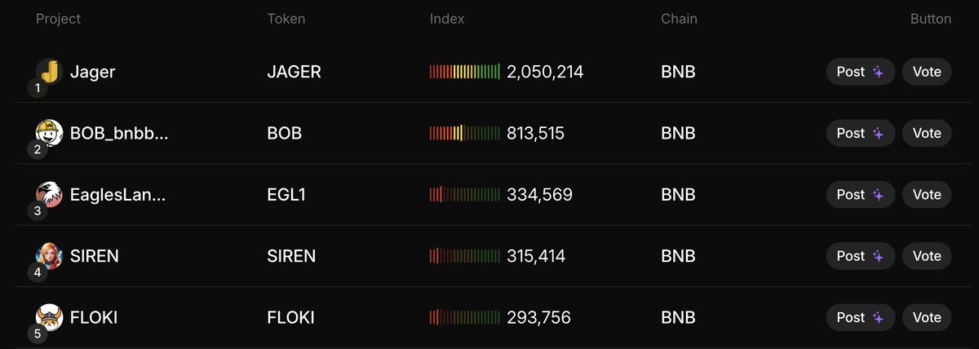This screenshot has width=979, height=349.
Task: Click the SIREN character avatar icon
Action: pos(50,256)
